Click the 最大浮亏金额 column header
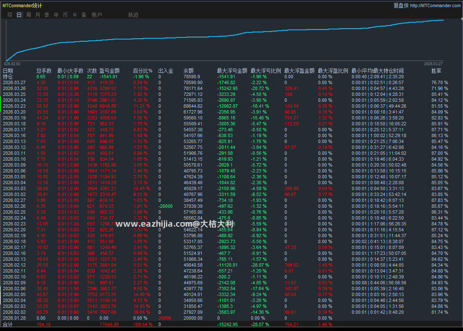The image size is (463, 331). pyautogui.click(x=232, y=71)
